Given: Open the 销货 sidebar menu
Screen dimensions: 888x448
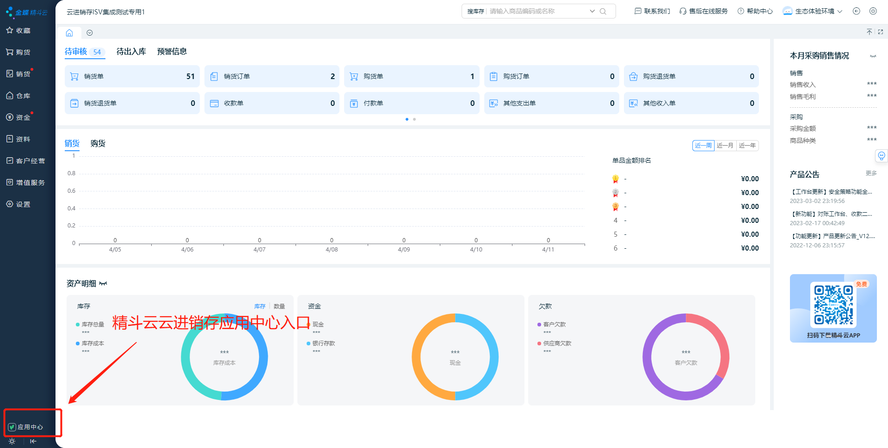Looking at the screenshot, I should [18, 74].
